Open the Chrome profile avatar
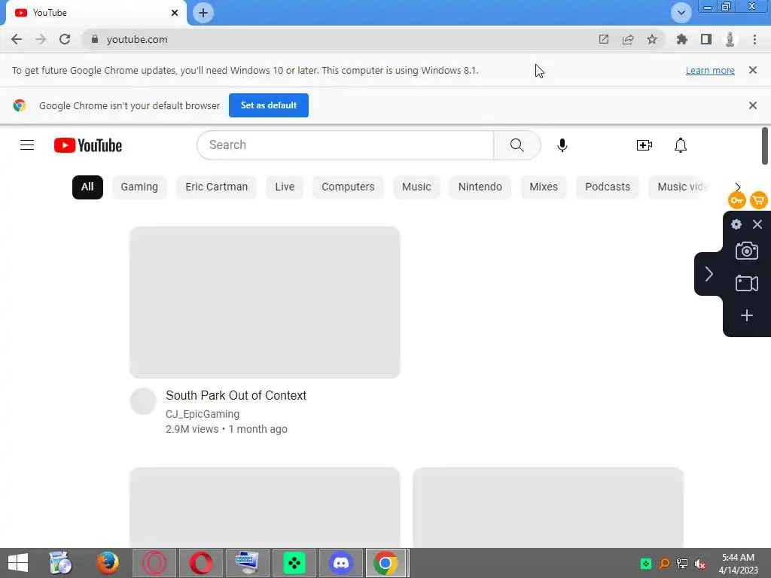771x578 pixels. pos(730,39)
